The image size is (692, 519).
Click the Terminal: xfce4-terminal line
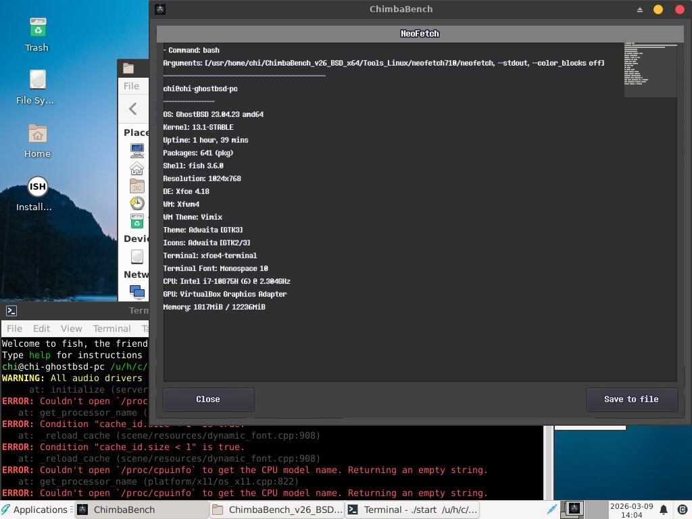[x=210, y=255]
